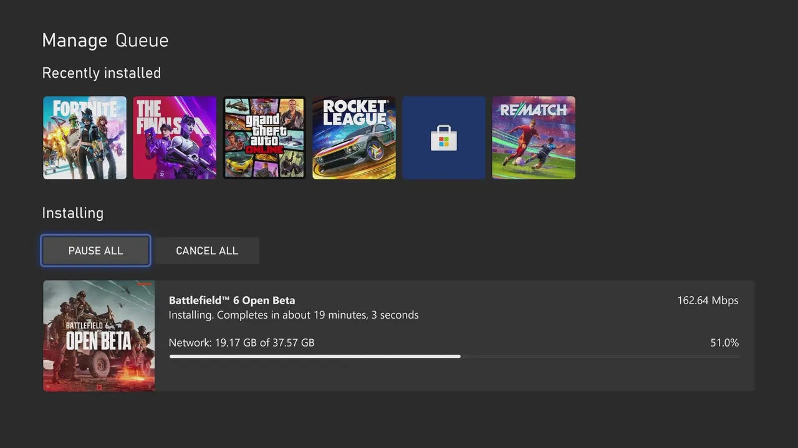Select the Grand Theft Auto Online tile
The image size is (798, 448).
coord(264,138)
